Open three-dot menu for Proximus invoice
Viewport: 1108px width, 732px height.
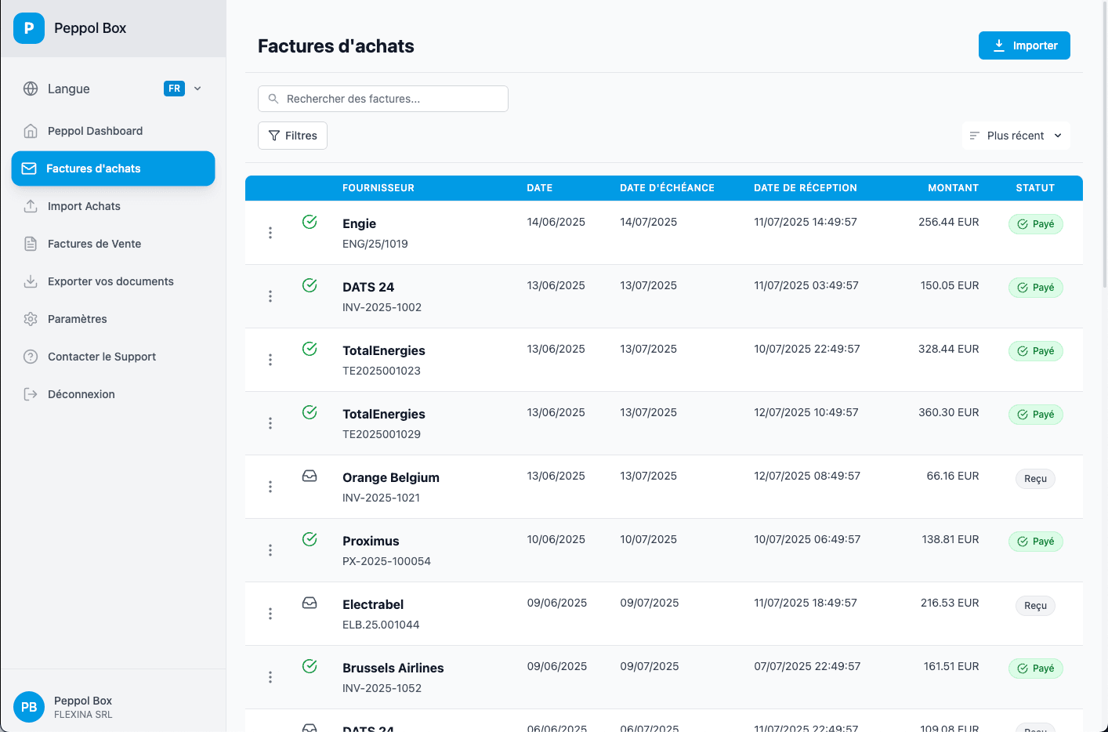[x=270, y=550]
